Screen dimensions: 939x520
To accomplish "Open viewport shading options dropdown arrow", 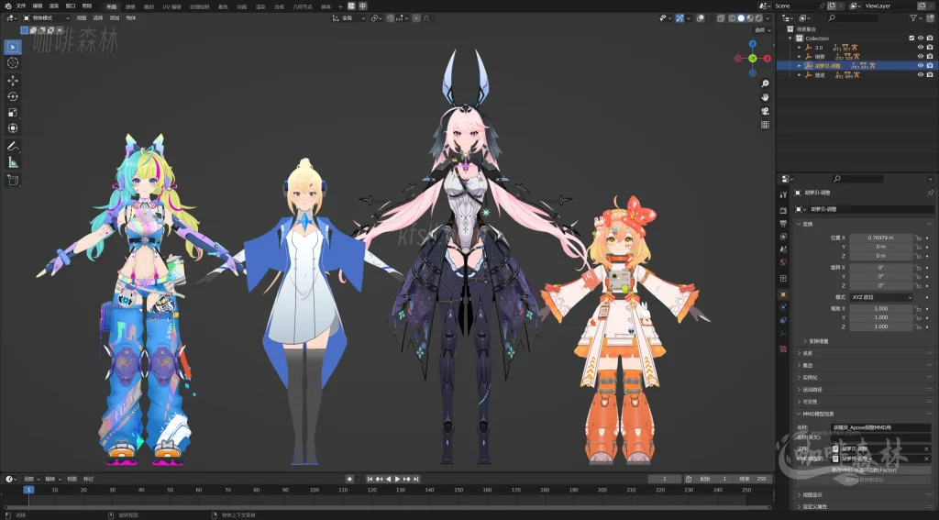I will (768, 18).
